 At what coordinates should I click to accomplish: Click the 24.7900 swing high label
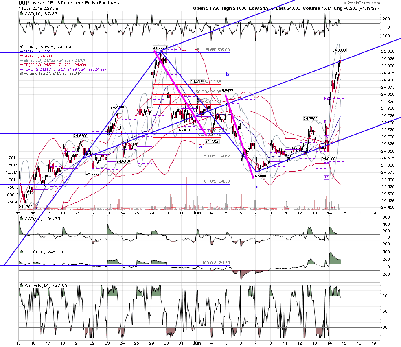click(117, 107)
